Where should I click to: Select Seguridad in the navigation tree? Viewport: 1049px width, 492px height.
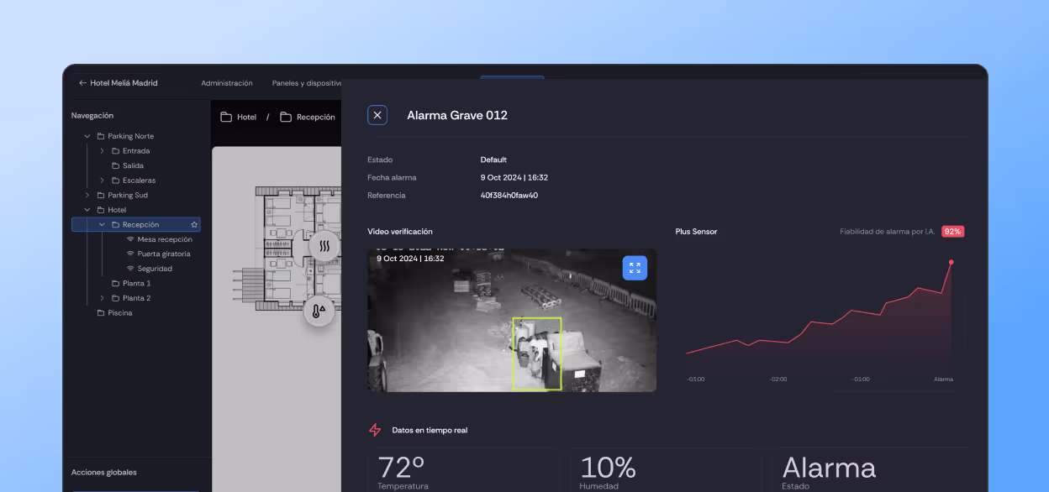coord(155,269)
